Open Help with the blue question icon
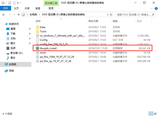Screen dimensions: 158x116 [156, 9]
